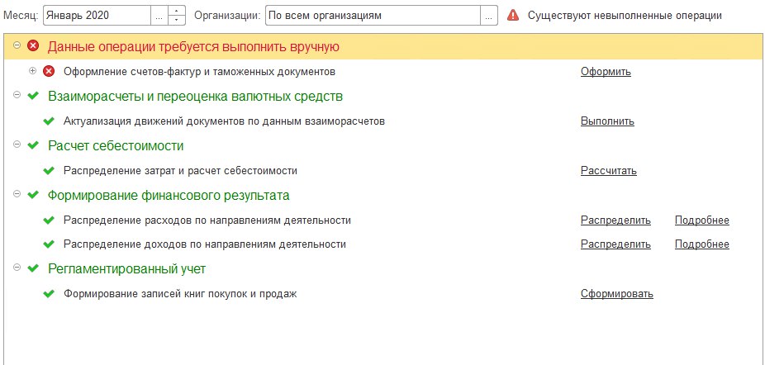Viewport: 765px width, 365px height.
Task: Select Взаиморасчеты и переоценка валютных средств header
Action: [195, 96]
